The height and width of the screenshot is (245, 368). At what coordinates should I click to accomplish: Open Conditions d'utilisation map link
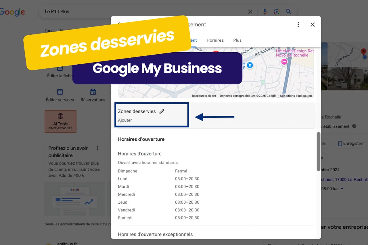[x=296, y=96]
